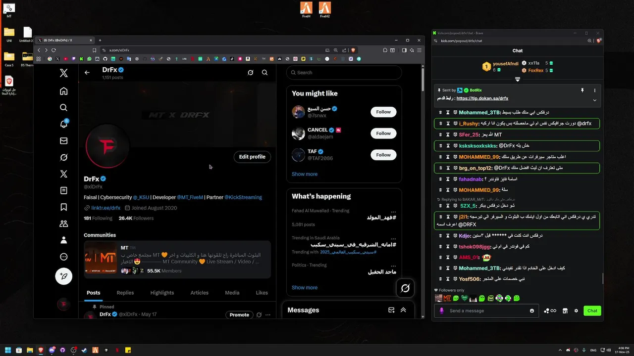Viewport: 634px width, 356px height.
Task: Open new tab in Brave X window
Action: click(100, 40)
